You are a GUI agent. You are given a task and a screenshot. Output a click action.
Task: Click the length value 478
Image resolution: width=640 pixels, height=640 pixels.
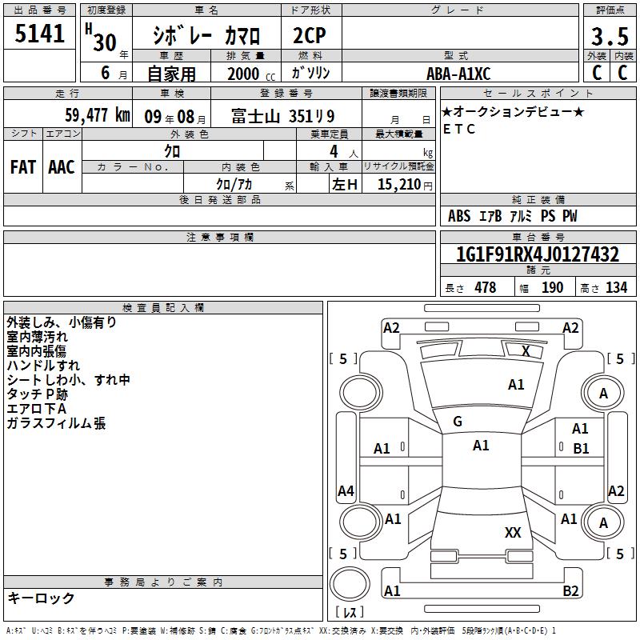pyautogui.click(x=486, y=287)
